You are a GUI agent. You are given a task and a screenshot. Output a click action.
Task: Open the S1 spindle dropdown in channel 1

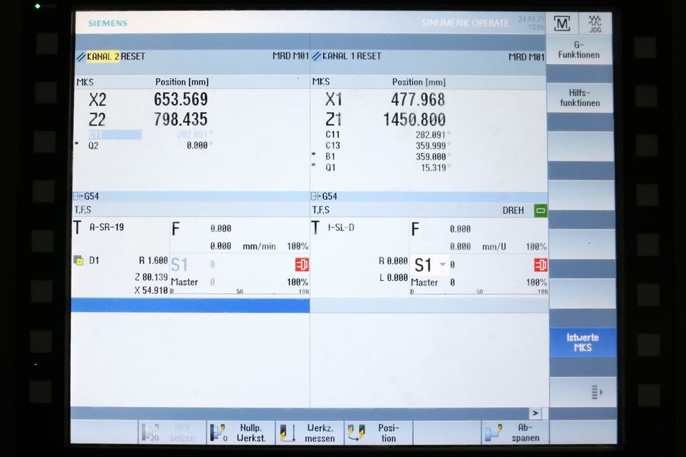tap(442, 264)
